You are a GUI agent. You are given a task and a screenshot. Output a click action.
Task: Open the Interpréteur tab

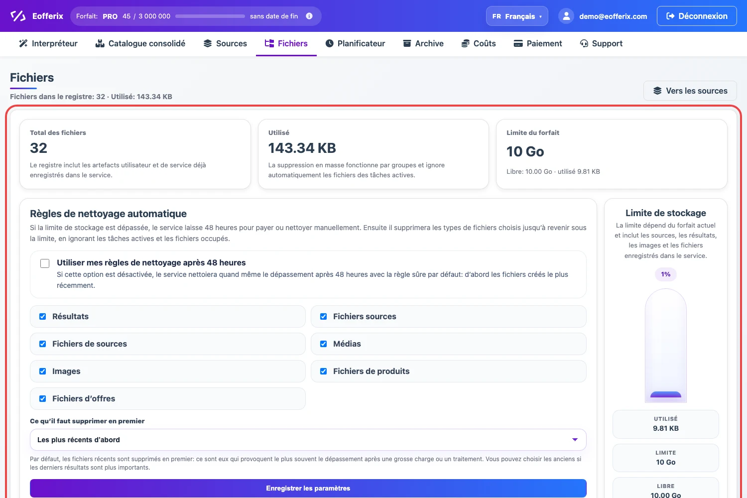(x=48, y=43)
